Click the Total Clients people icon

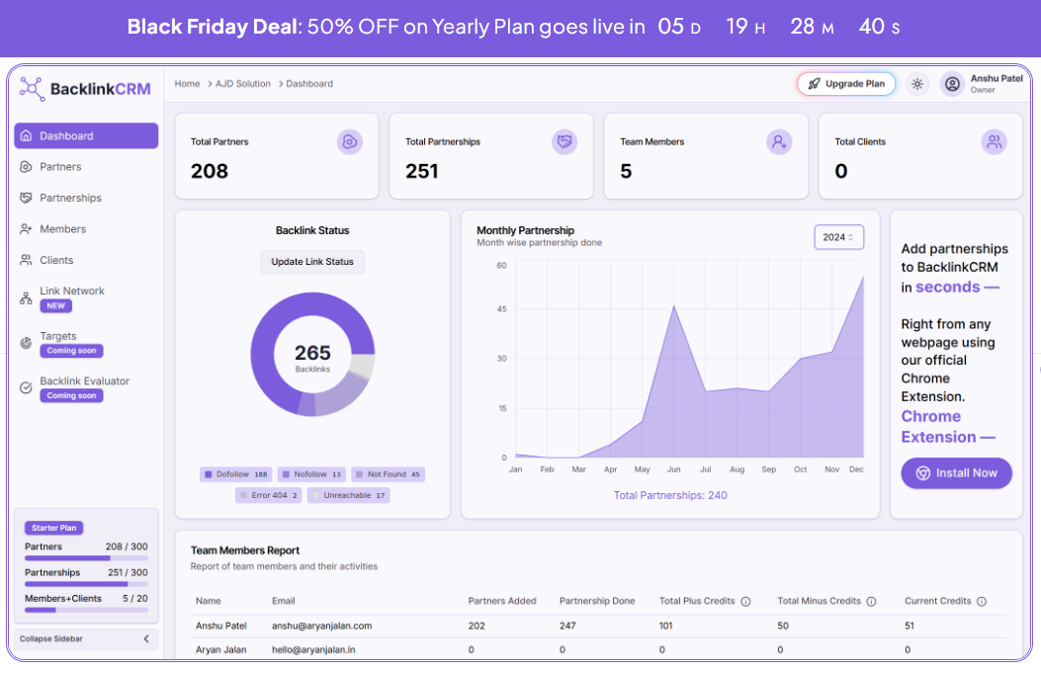[994, 142]
